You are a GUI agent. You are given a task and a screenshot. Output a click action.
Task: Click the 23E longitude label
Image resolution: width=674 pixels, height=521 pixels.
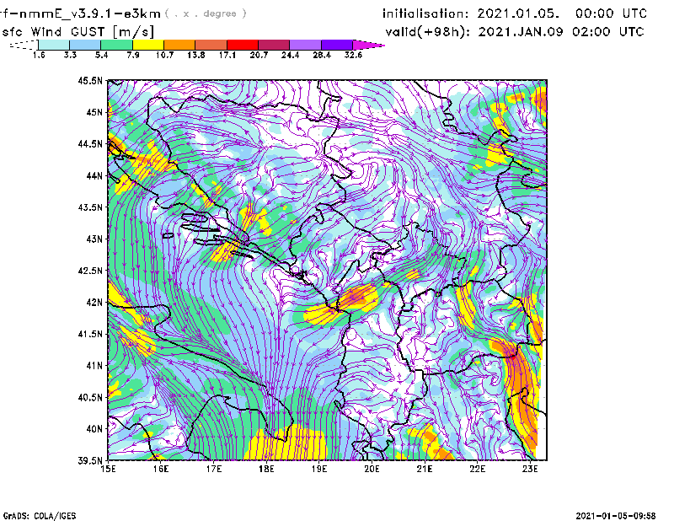[530, 469]
